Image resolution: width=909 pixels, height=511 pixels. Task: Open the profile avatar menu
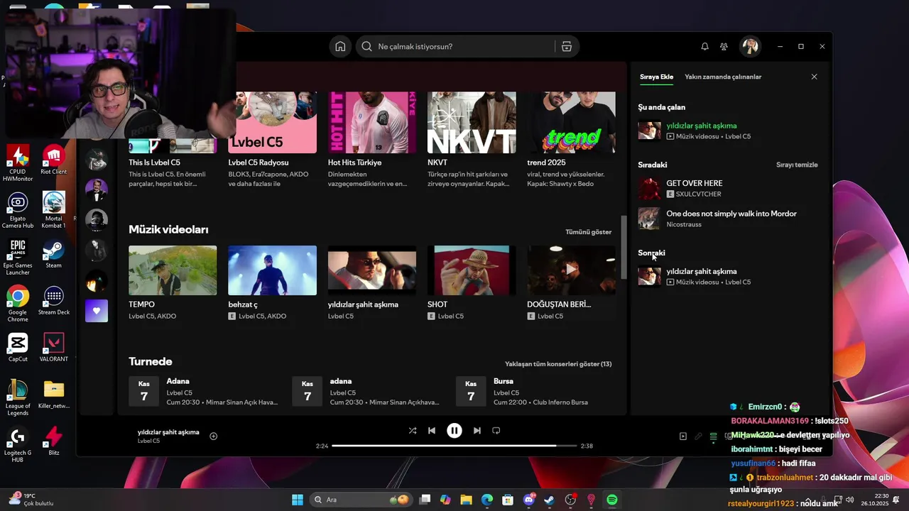click(x=750, y=46)
